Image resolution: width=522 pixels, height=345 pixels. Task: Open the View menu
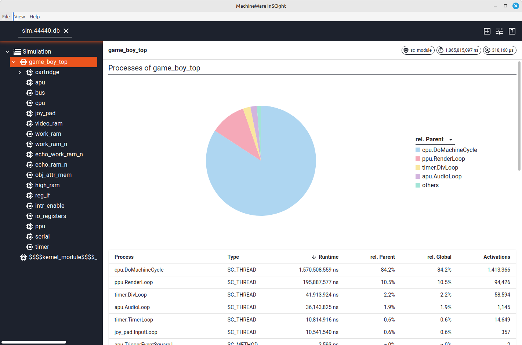pyautogui.click(x=19, y=17)
